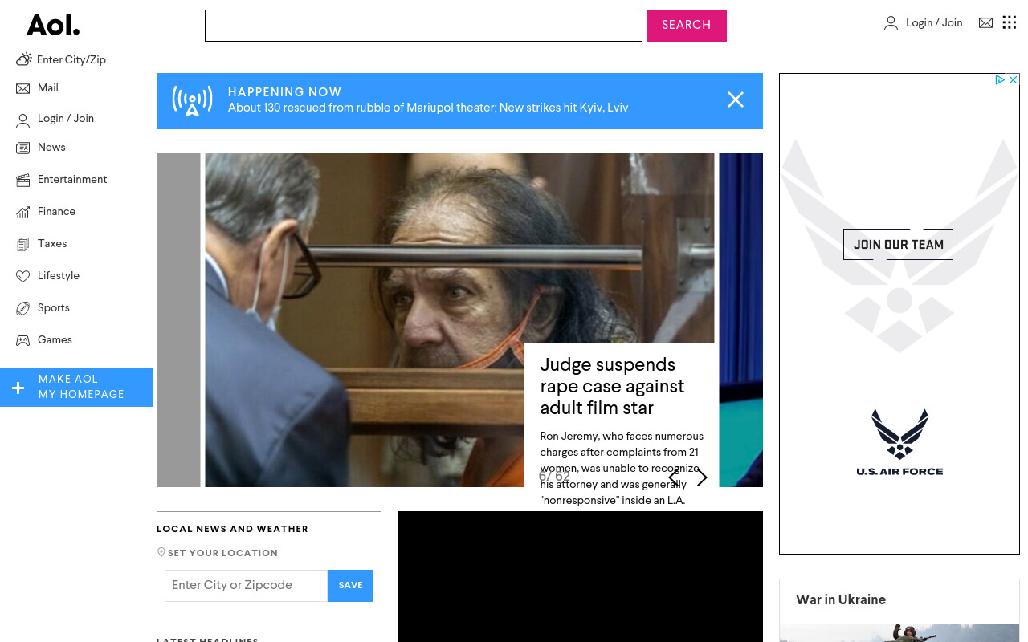Click JOIN OUR TEAM in the ad

(898, 244)
